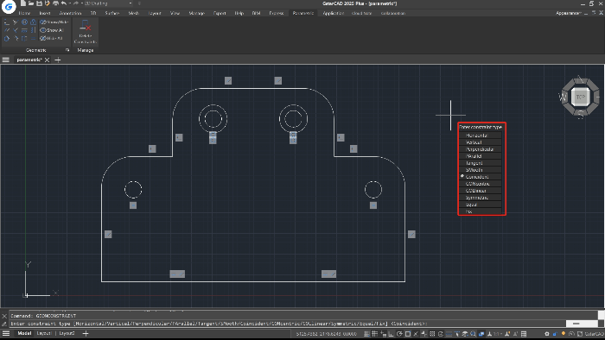Click the TOP face of the ViewCube
The width and height of the screenshot is (605, 340).
(x=581, y=97)
